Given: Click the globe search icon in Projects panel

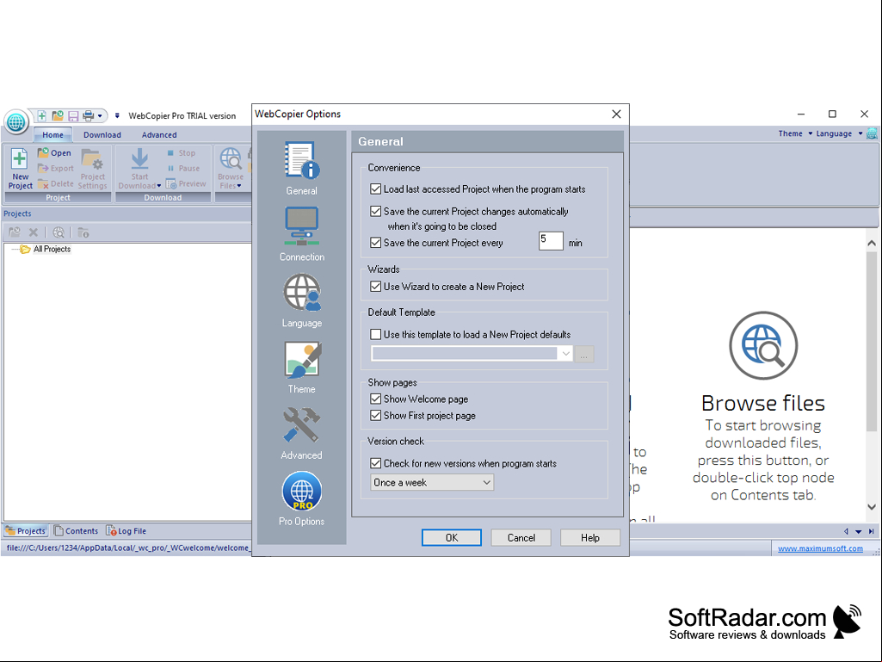Looking at the screenshot, I should click(59, 232).
